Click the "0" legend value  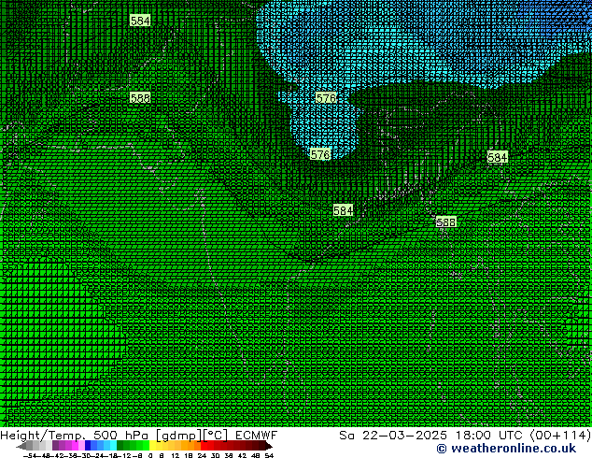[x=150, y=455]
